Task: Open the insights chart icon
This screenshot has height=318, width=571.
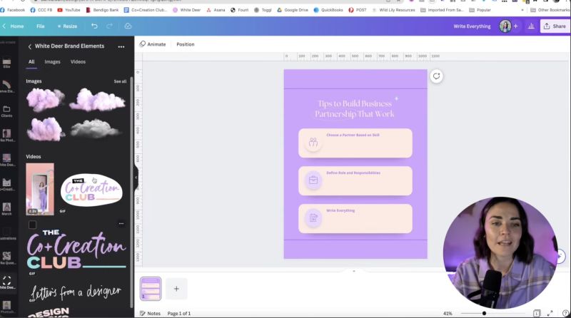Action: point(531,26)
